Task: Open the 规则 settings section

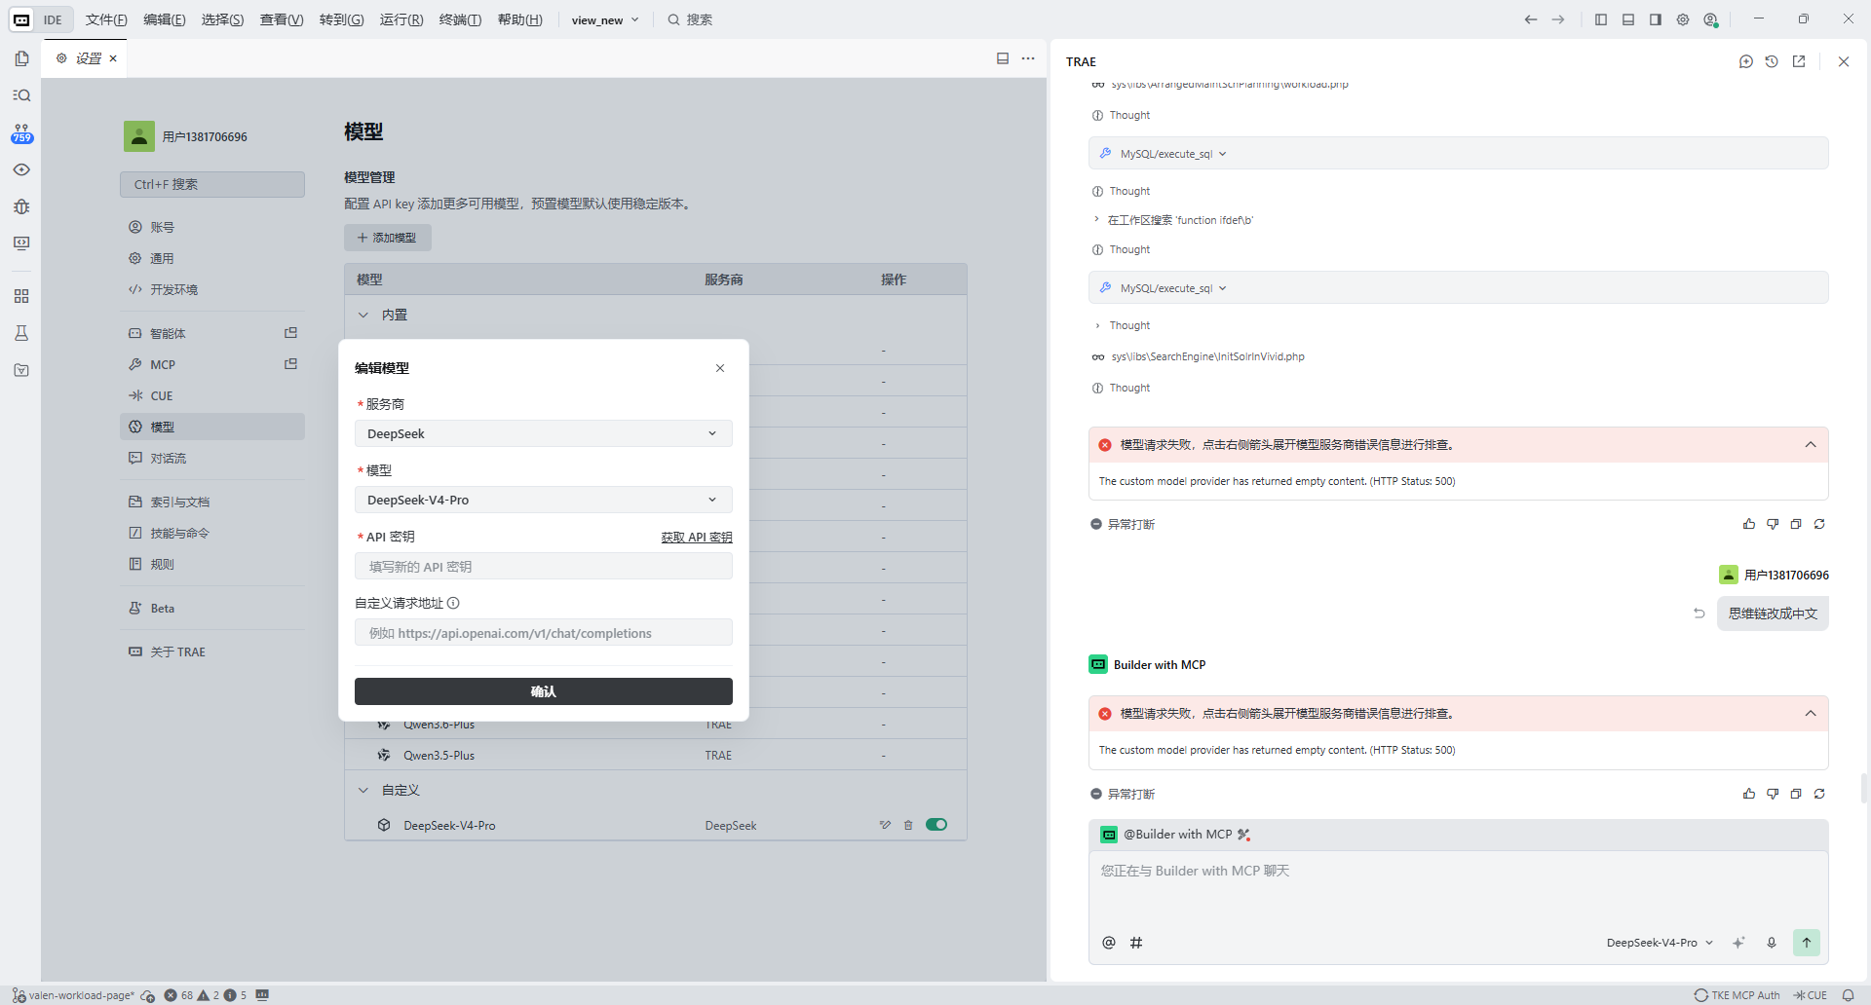Action: (x=212, y=564)
